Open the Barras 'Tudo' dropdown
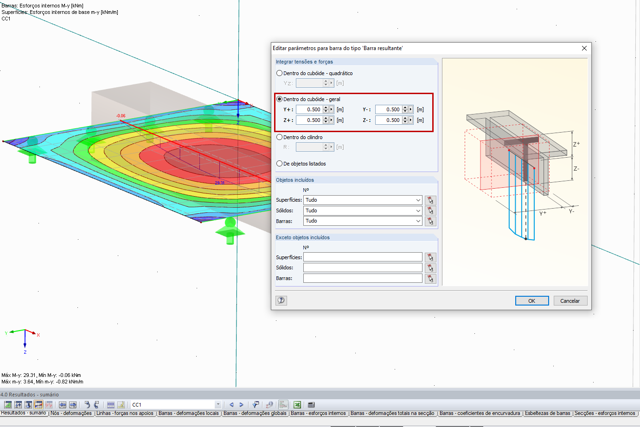 pyautogui.click(x=418, y=221)
